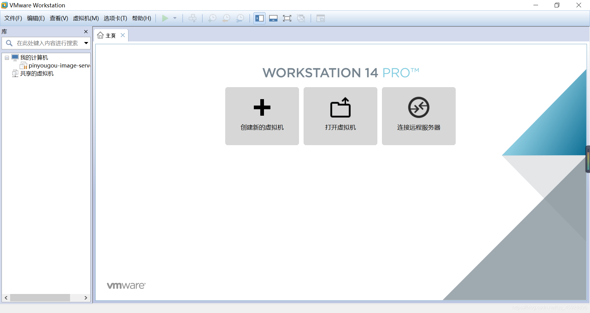Screen dimensions: 590x313
Task: Close the 主页 tab
Action: pyautogui.click(x=123, y=35)
